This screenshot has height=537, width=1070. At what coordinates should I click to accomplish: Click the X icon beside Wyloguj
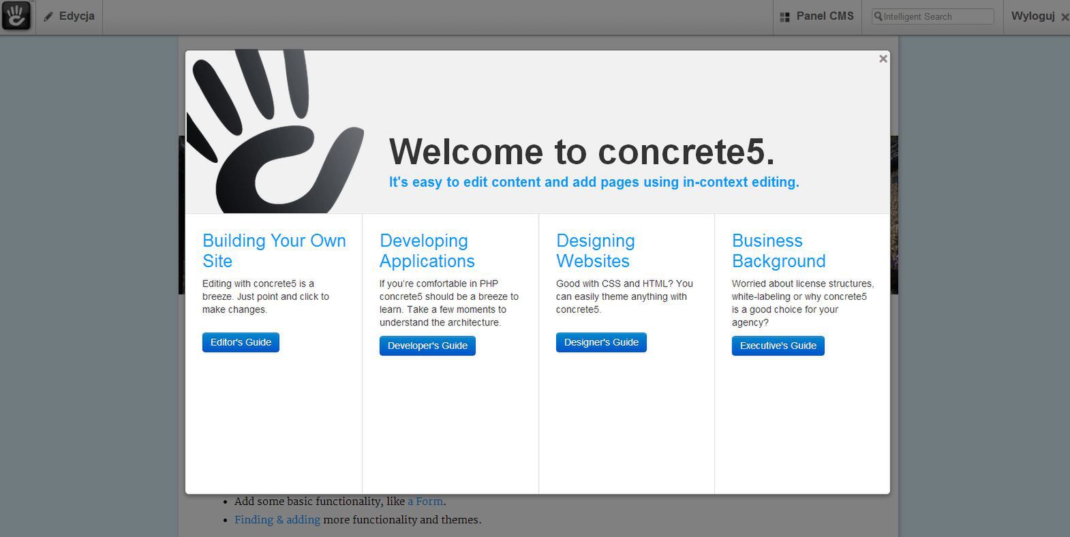(x=1065, y=17)
